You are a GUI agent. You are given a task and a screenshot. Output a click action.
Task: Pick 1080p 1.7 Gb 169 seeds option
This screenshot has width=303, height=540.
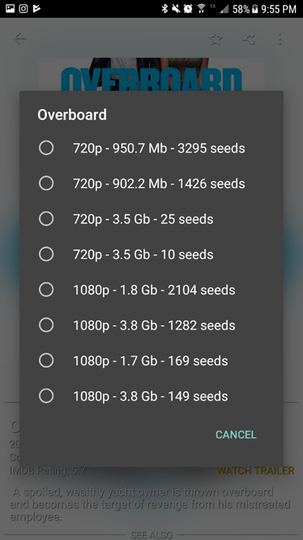[151, 361]
